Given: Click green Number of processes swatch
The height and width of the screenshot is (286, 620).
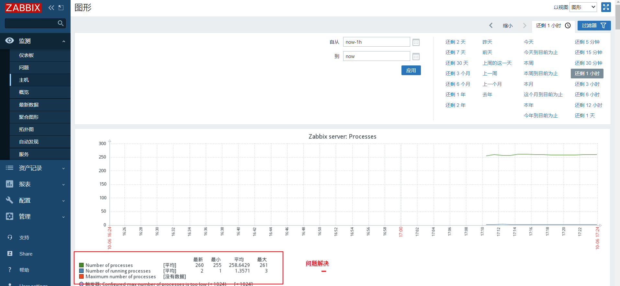Looking at the screenshot, I should (81, 265).
